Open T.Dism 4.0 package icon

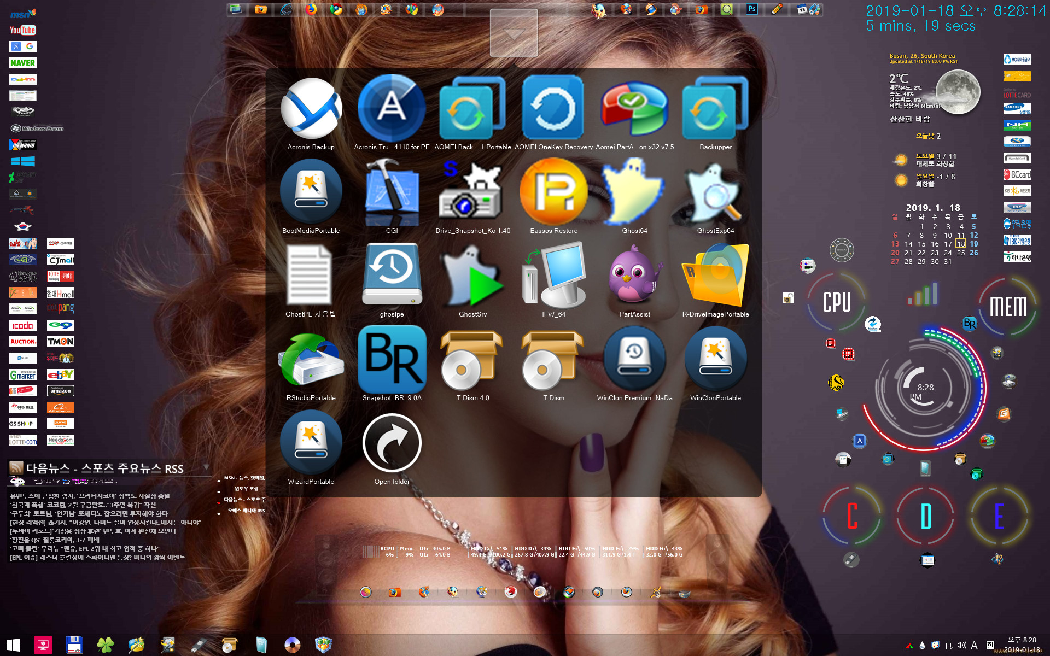tap(472, 359)
